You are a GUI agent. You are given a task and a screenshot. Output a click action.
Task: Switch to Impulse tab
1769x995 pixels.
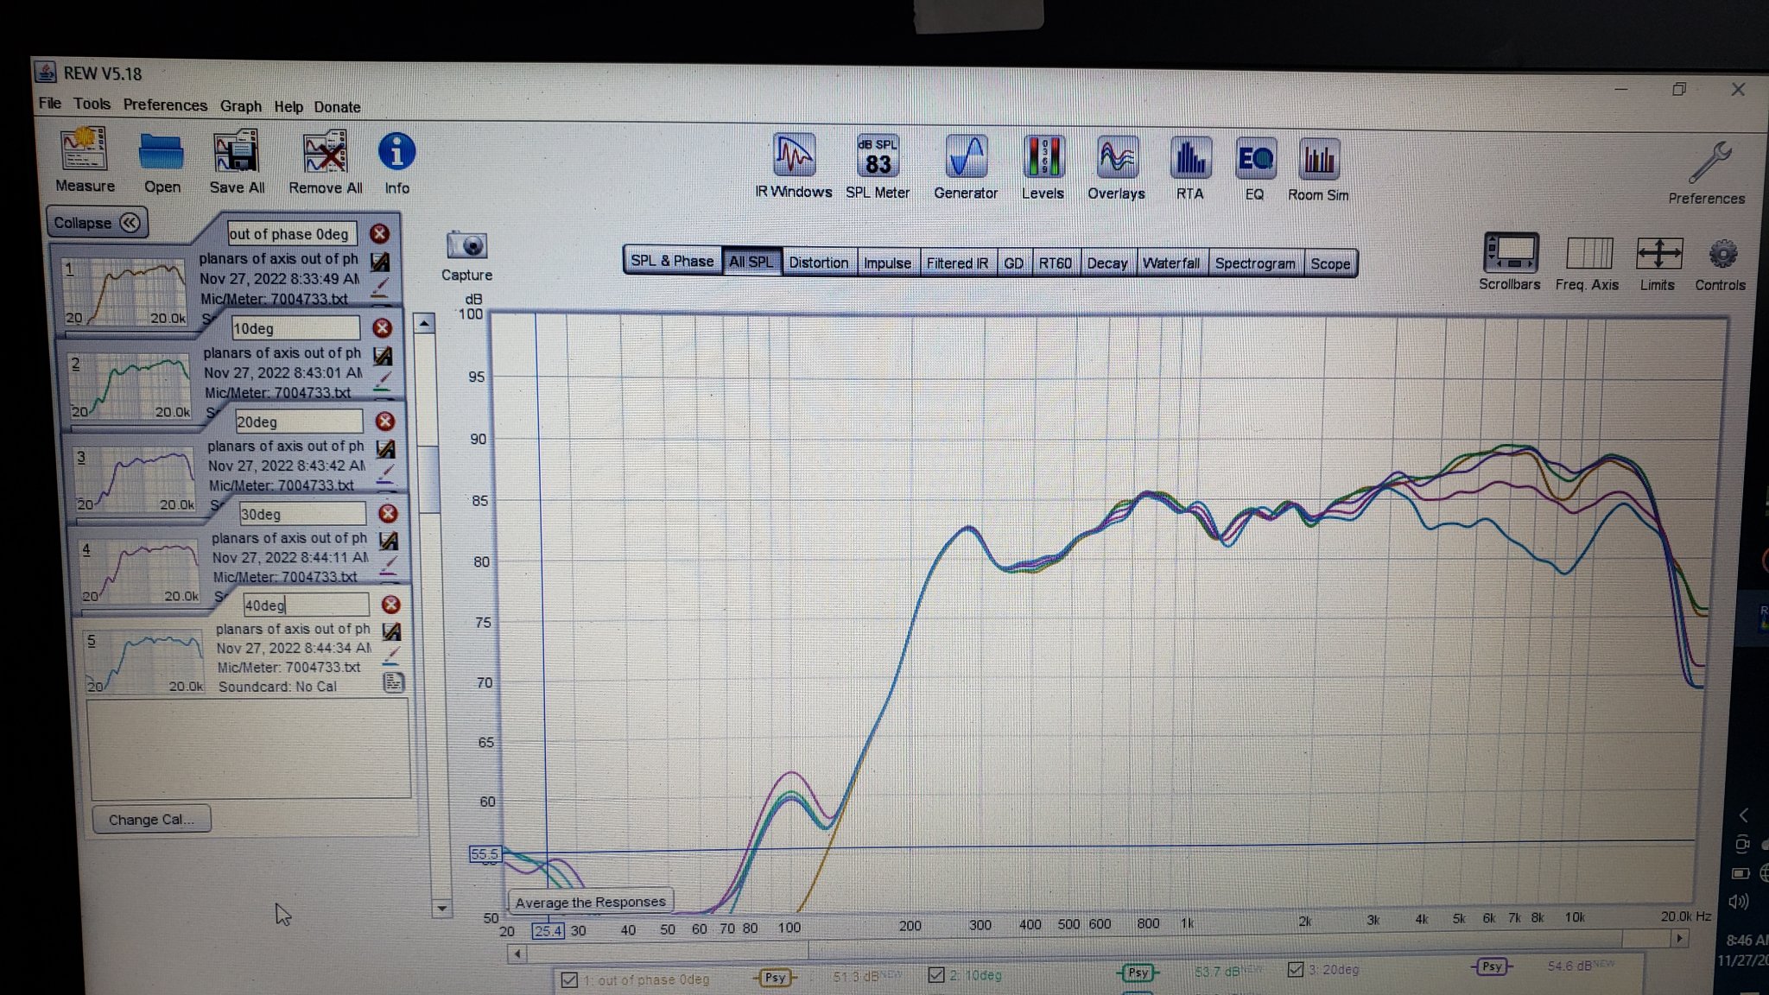point(888,263)
